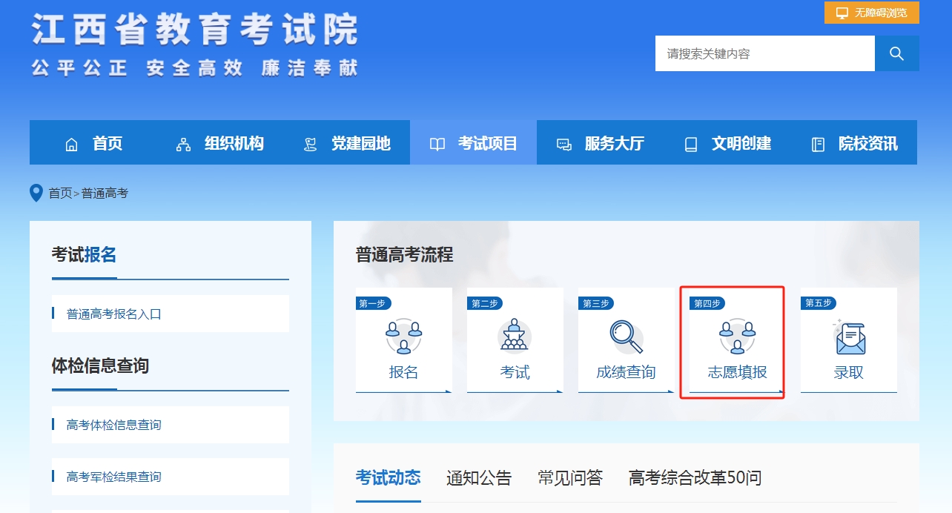
Task: Switch to the 常见问答 tab
Action: pyautogui.click(x=570, y=477)
